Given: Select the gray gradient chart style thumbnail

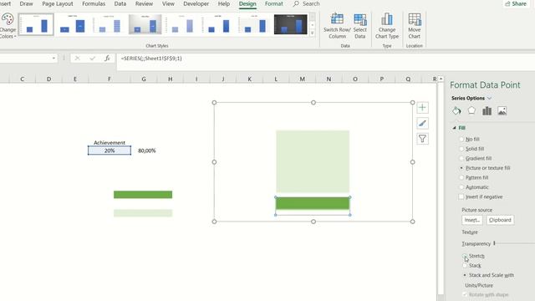Looking at the screenshot, I should (145, 24).
